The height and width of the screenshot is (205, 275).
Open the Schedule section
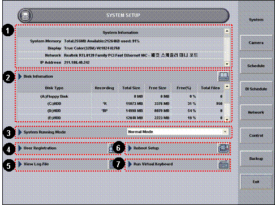pos(256,66)
